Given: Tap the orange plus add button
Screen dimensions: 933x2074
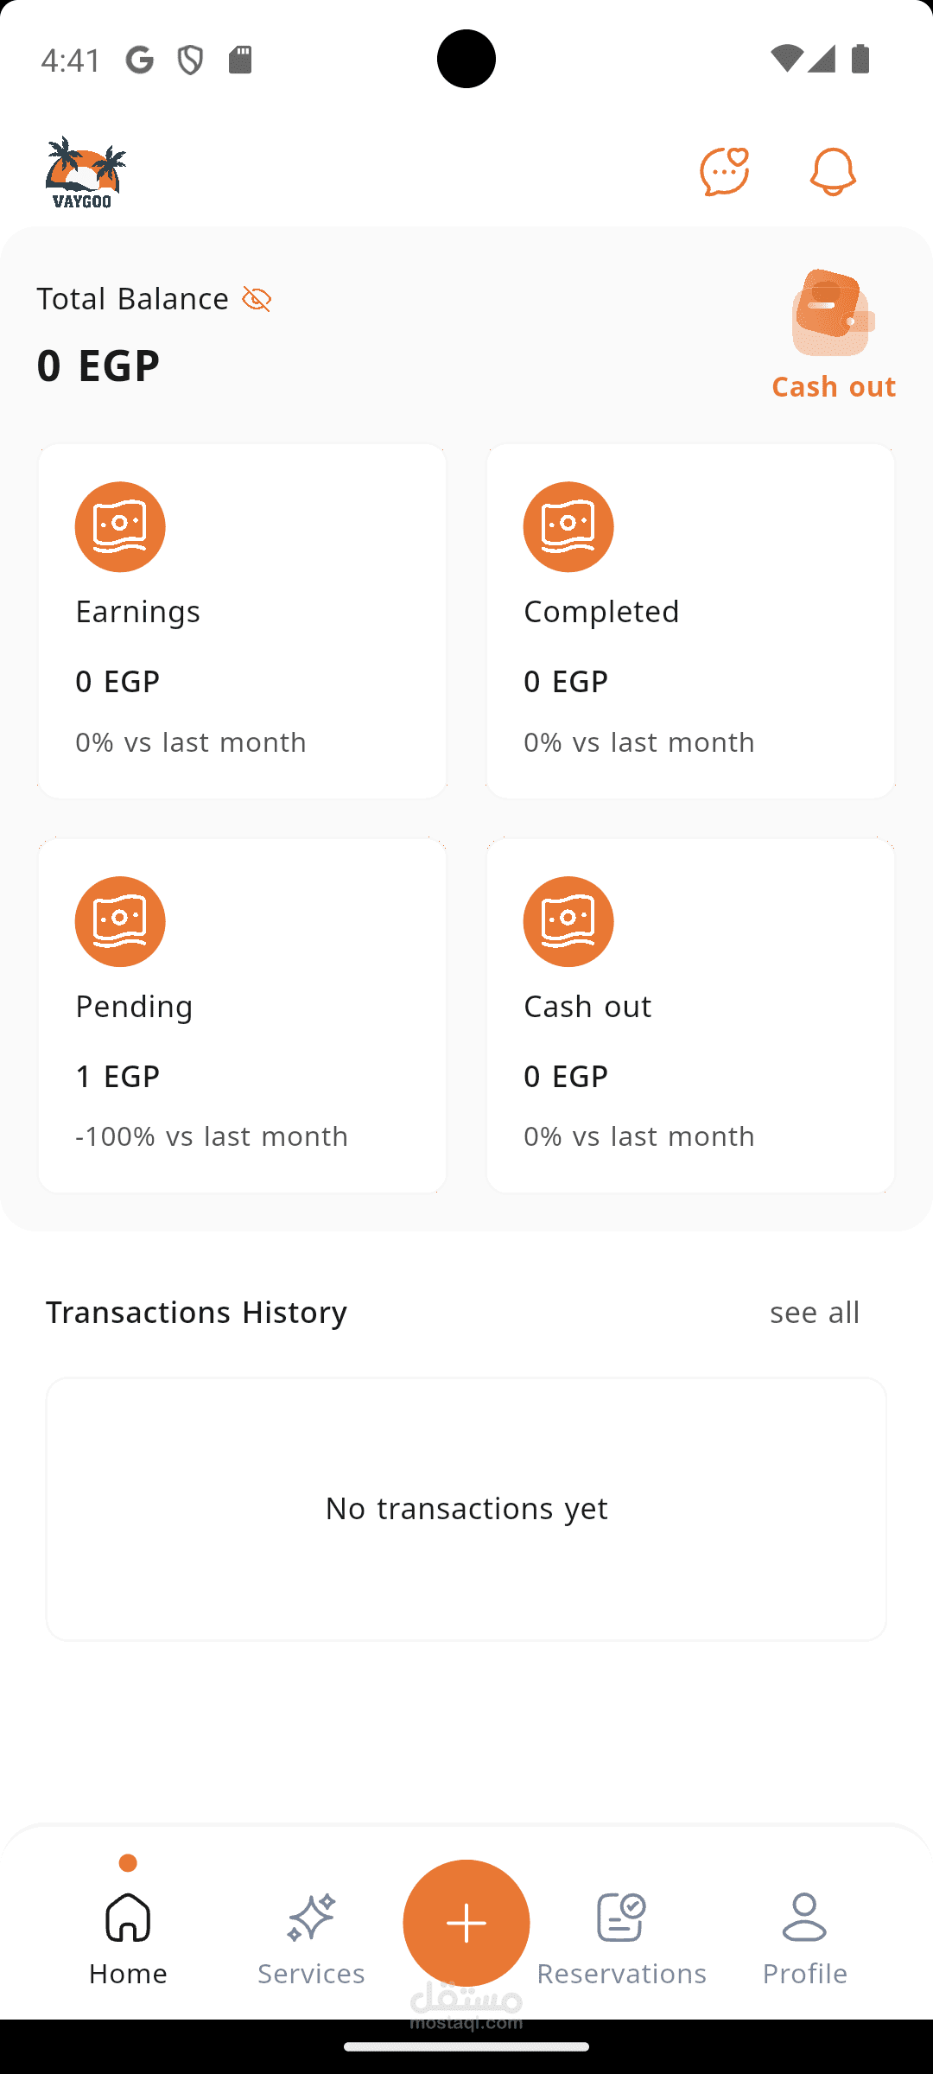Looking at the screenshot, I should click(466, 1923).
